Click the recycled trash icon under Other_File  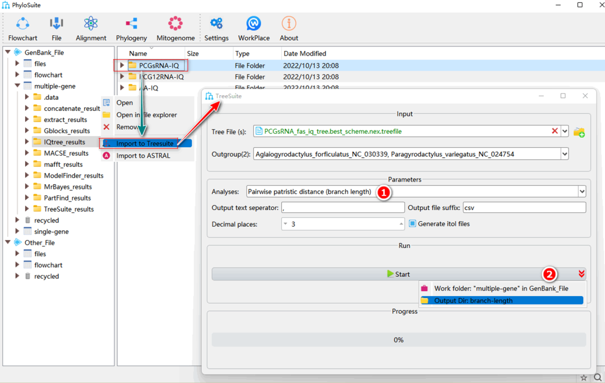point(27,276)
